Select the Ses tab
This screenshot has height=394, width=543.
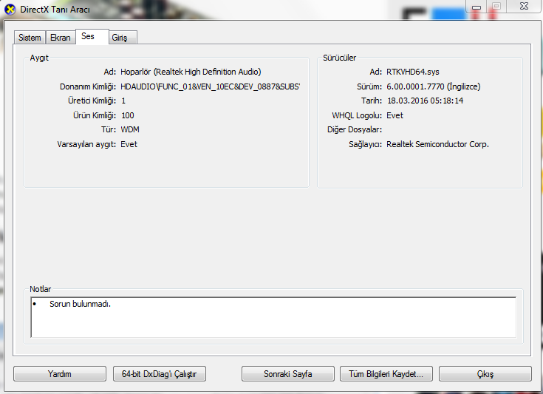88,36
